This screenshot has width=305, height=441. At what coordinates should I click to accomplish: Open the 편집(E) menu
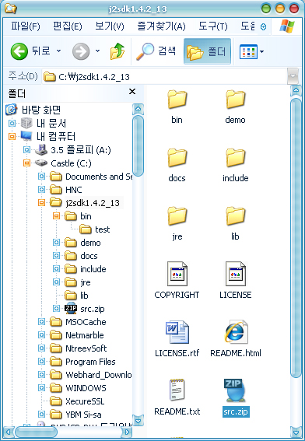(x=68, y=26)
